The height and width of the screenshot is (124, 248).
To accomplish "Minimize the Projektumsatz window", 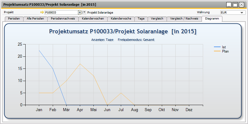I will (x=229, y=5).
